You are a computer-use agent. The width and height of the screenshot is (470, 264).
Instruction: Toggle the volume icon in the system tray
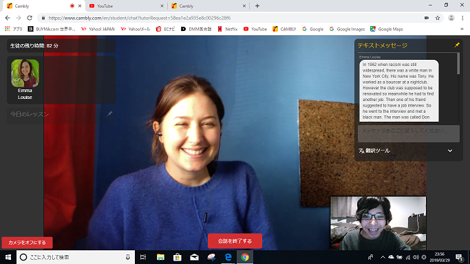(416, 257)
